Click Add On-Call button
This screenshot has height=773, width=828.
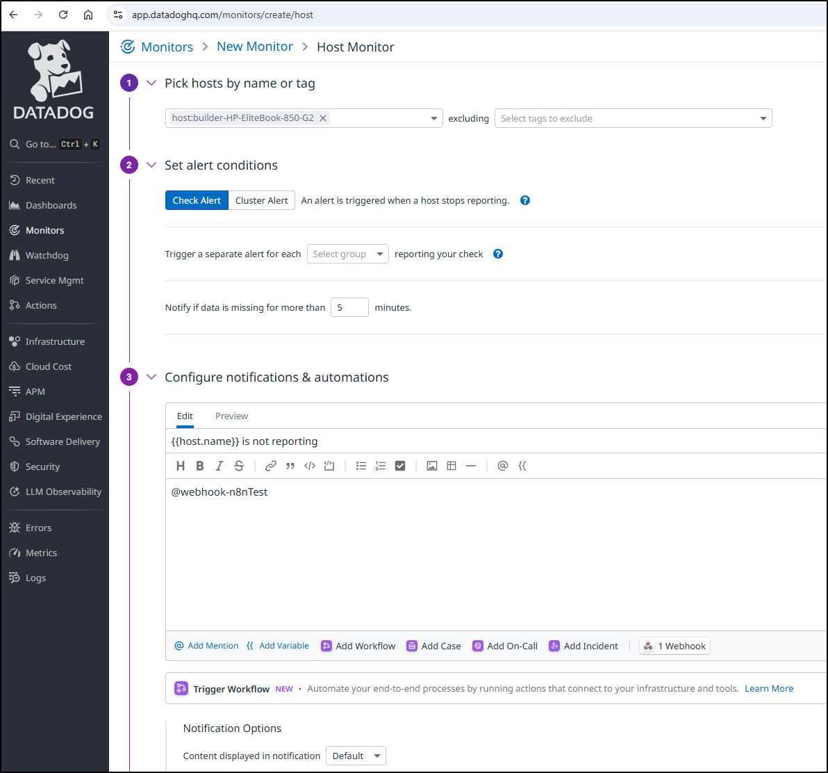505,646
